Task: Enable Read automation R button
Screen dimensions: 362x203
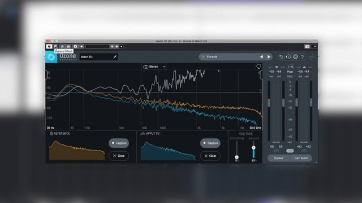Action: (x=62, y=46)
